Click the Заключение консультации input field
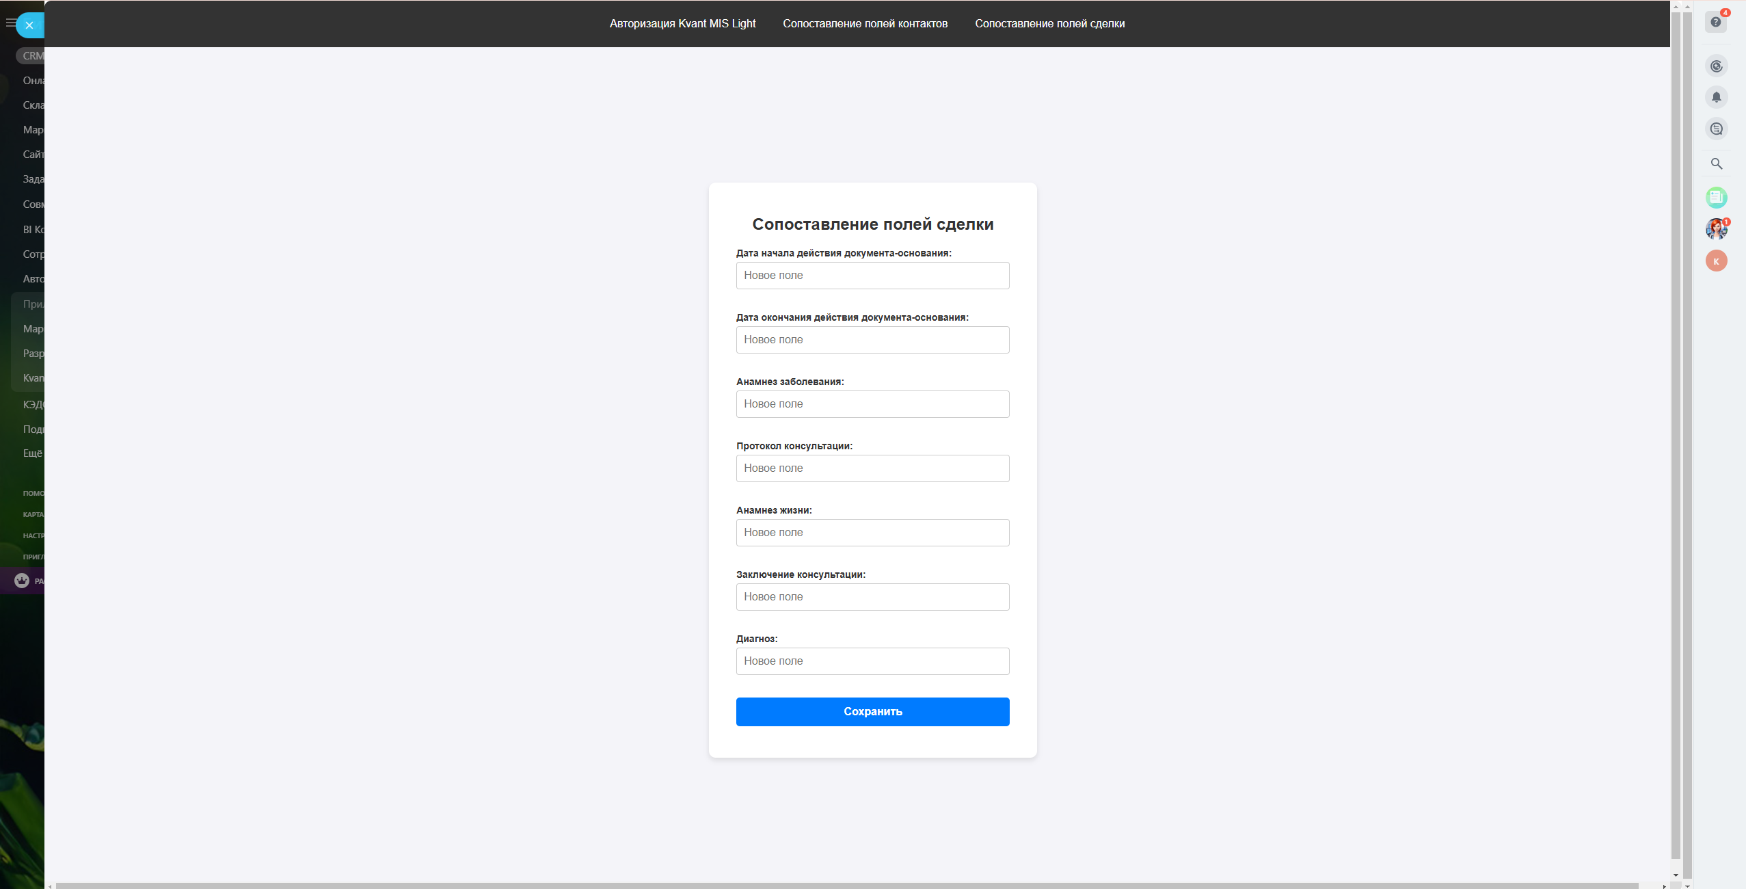Screen dimensions: 1746x889 point(872,597)
